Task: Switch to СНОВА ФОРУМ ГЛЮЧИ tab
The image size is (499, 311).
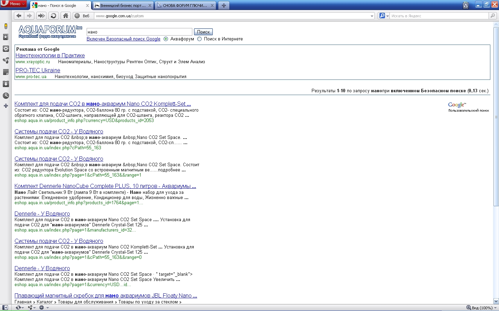Action: 184,6
